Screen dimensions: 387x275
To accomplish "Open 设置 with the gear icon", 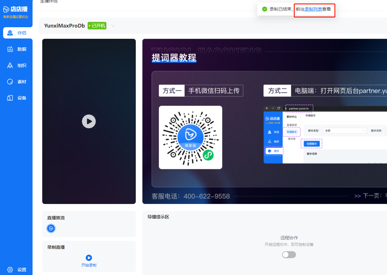I will pyautogui.click(x=10, y=270).
